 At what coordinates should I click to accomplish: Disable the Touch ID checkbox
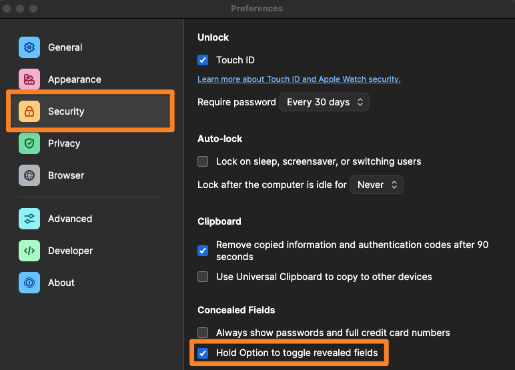[203, 60]
